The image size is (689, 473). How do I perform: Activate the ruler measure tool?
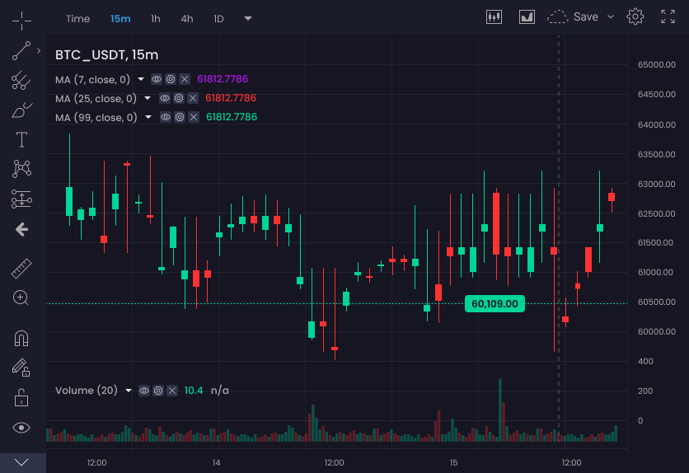(21, 269)
